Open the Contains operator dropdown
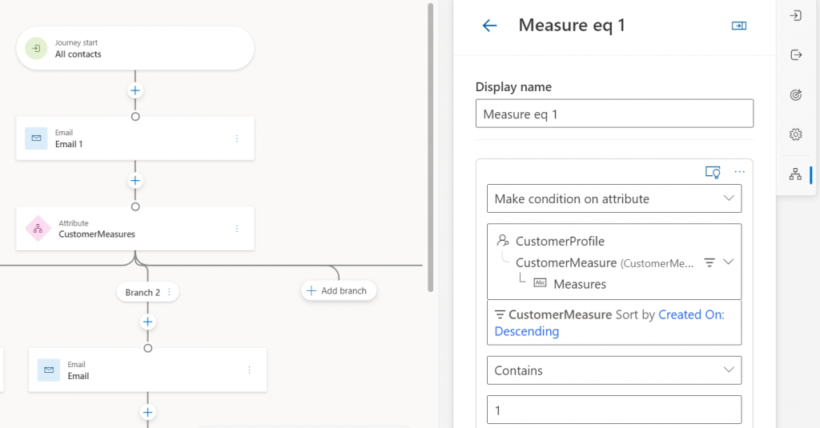This screenshot has height=428, width=820. click(x=728, y=370)
